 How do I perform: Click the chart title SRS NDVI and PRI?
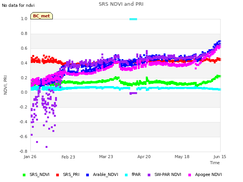pyautogui.click(x=121, y=4)
